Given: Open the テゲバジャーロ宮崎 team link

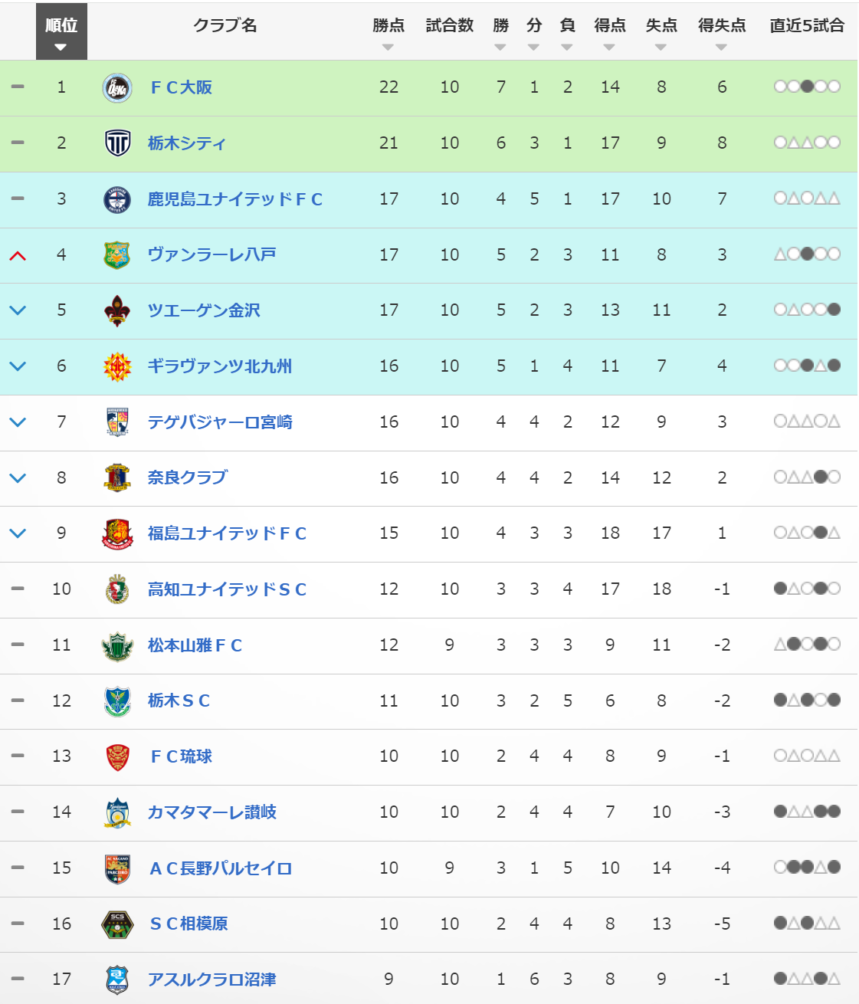Looking at the screenshot, I should pos(220,422).
